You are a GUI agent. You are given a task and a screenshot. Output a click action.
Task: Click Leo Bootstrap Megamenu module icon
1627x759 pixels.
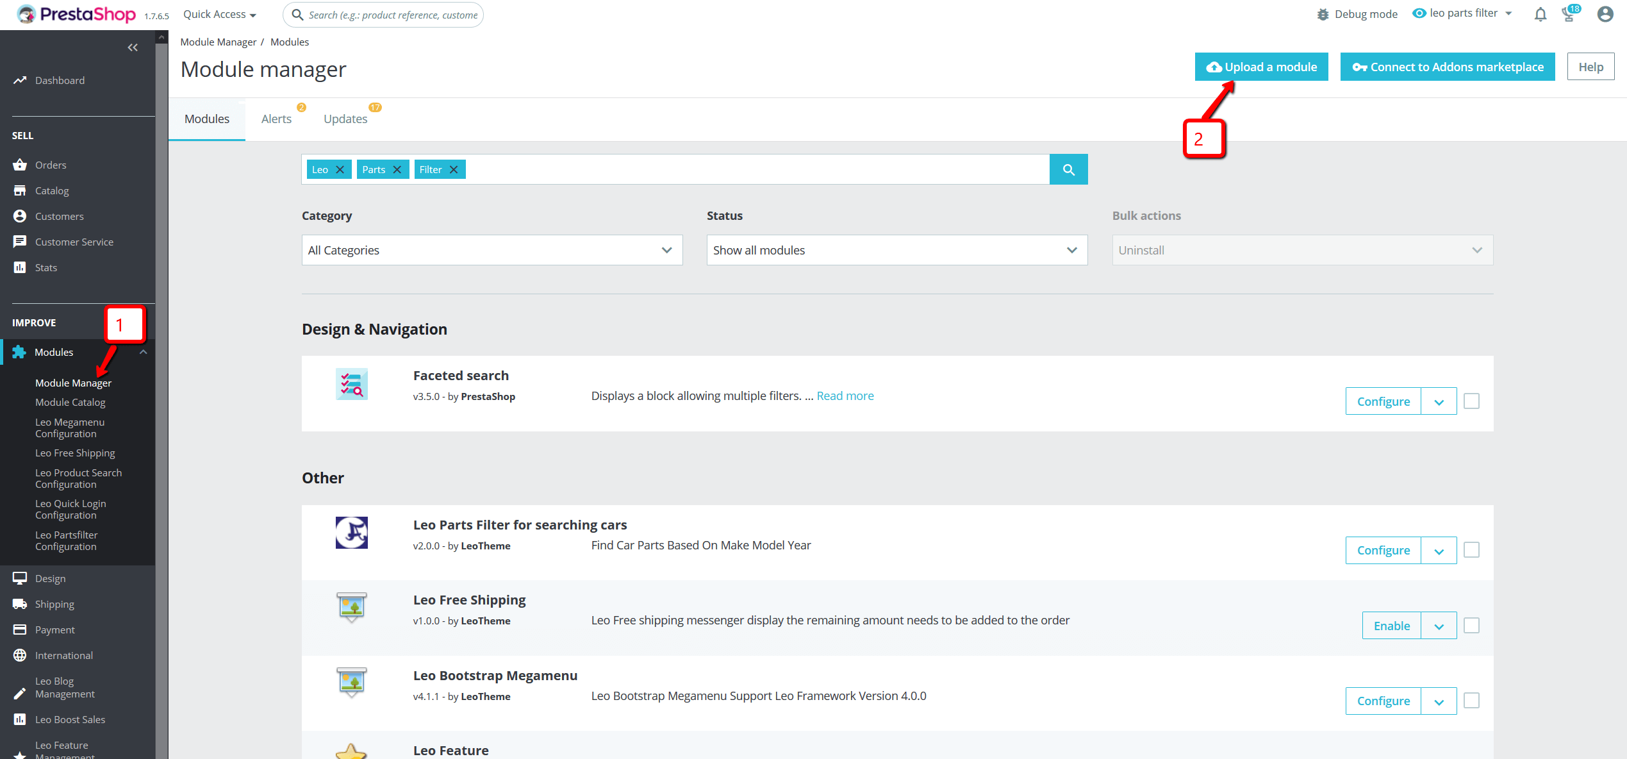(352, 682)
